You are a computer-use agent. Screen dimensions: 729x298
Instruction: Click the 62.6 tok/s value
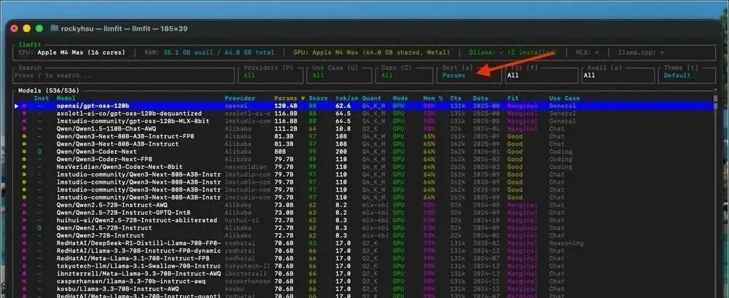(x=343, y=106)
